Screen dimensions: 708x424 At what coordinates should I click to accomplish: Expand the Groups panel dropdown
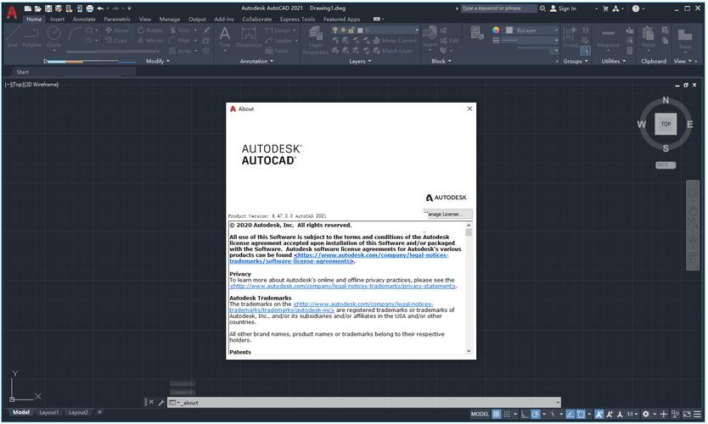[x=576, y=61]
